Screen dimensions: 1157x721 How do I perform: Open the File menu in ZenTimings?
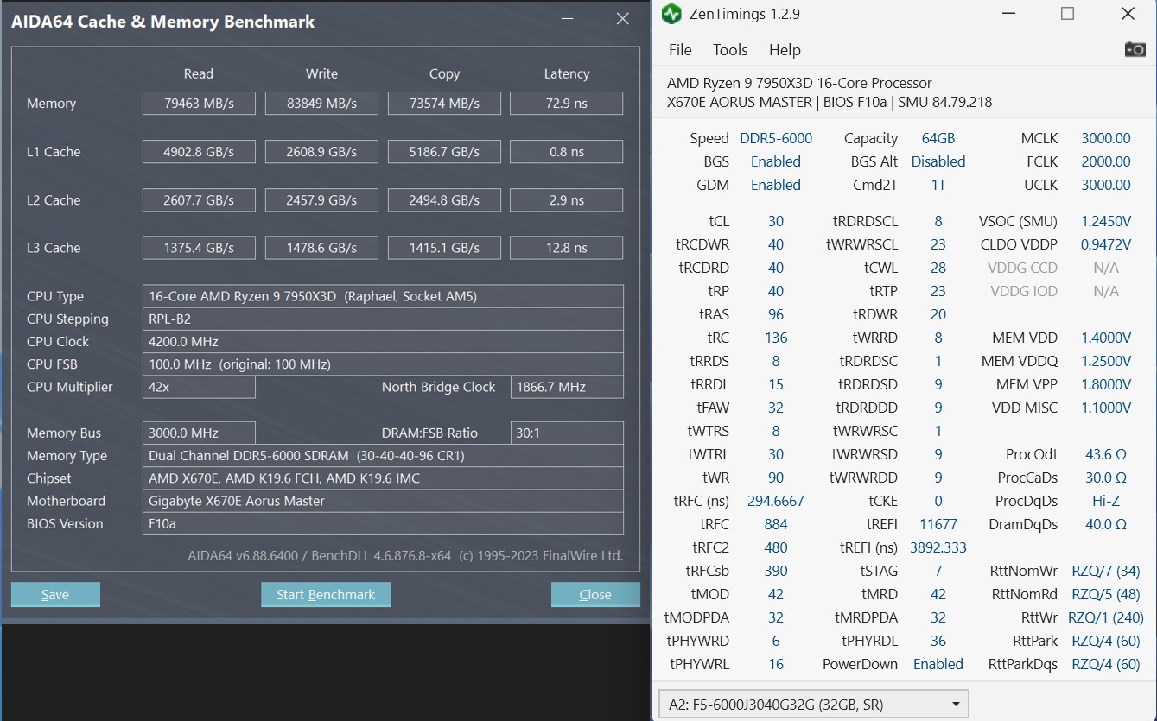click(680, 50)
